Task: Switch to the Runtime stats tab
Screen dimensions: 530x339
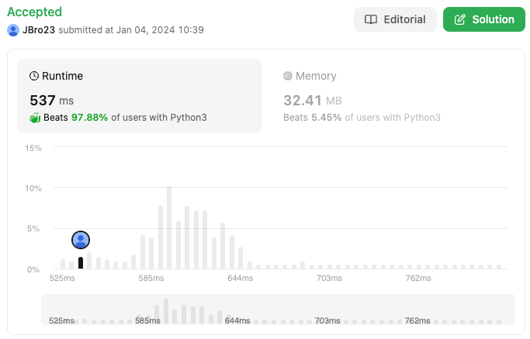Action: click(140, 96)
